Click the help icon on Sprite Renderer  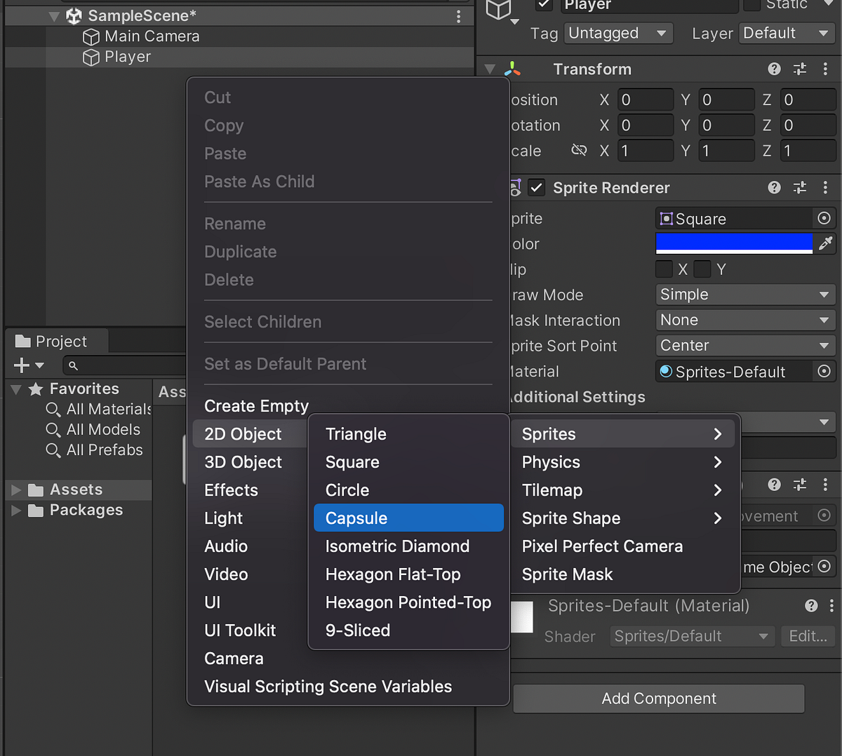point(774,187)
